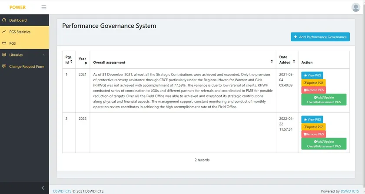Screen dimensions: 365x194
Task: Select the PGS sidebar item
Action: click(24, 43)
